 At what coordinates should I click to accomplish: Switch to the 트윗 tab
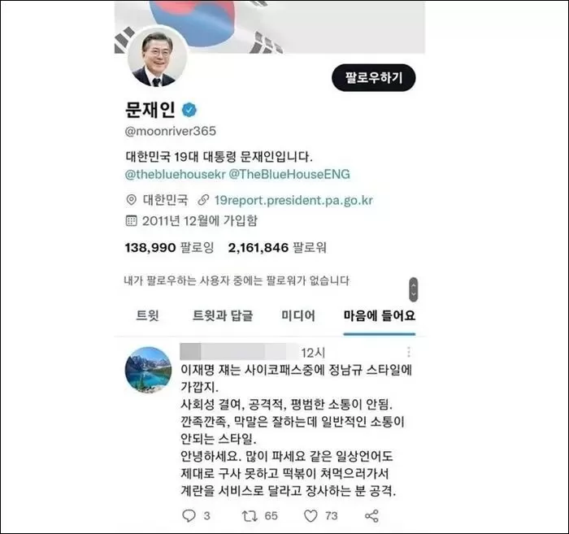147,315
